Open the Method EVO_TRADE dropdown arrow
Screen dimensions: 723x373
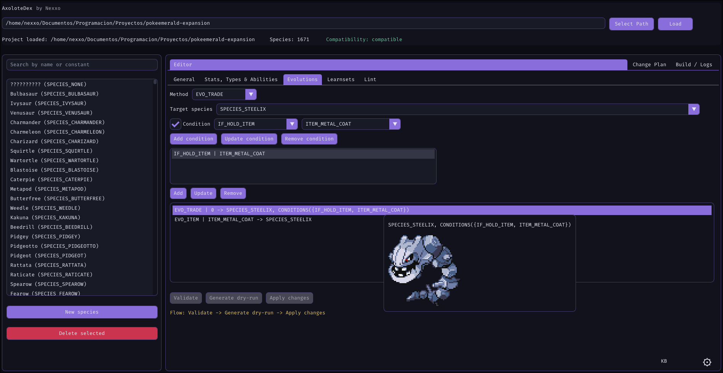251,94
